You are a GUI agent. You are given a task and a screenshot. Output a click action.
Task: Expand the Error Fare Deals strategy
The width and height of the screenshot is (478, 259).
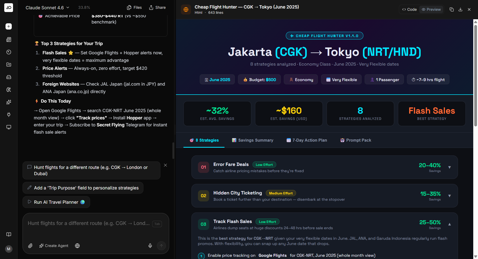(x=449, y=167)
